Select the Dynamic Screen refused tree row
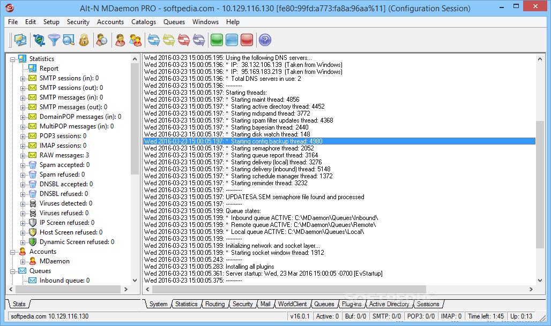This screenshot has height=326, width=551. point(77,242)
